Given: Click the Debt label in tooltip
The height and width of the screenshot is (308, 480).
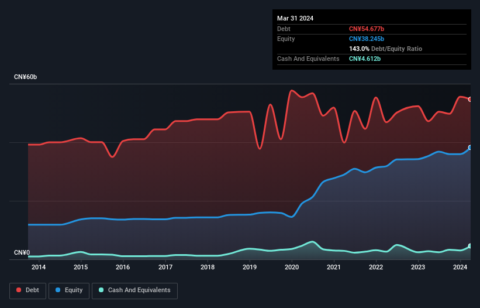Looking at the screenshot, I should point(284,29).
